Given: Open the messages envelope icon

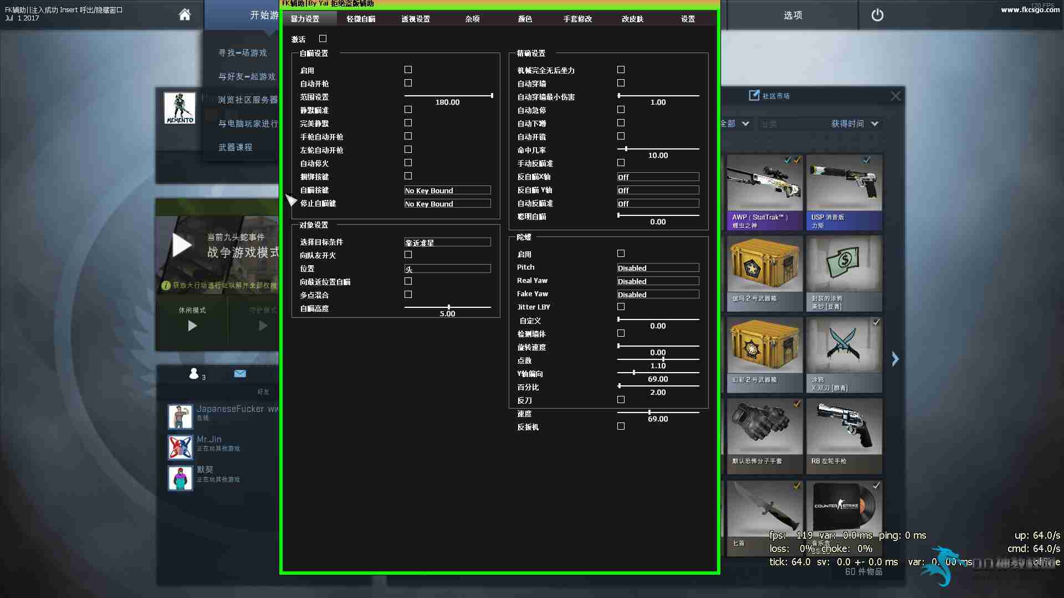Looking at the screenshot, I should point(240,373).
